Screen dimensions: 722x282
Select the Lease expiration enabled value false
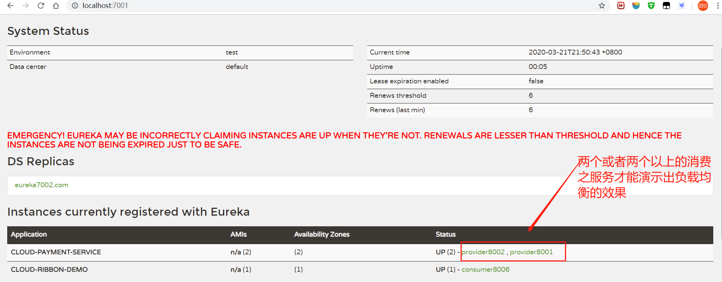tap(536, 81)
